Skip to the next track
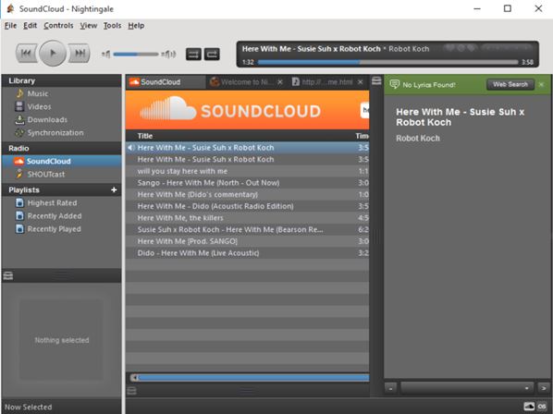 coord(80,54)
